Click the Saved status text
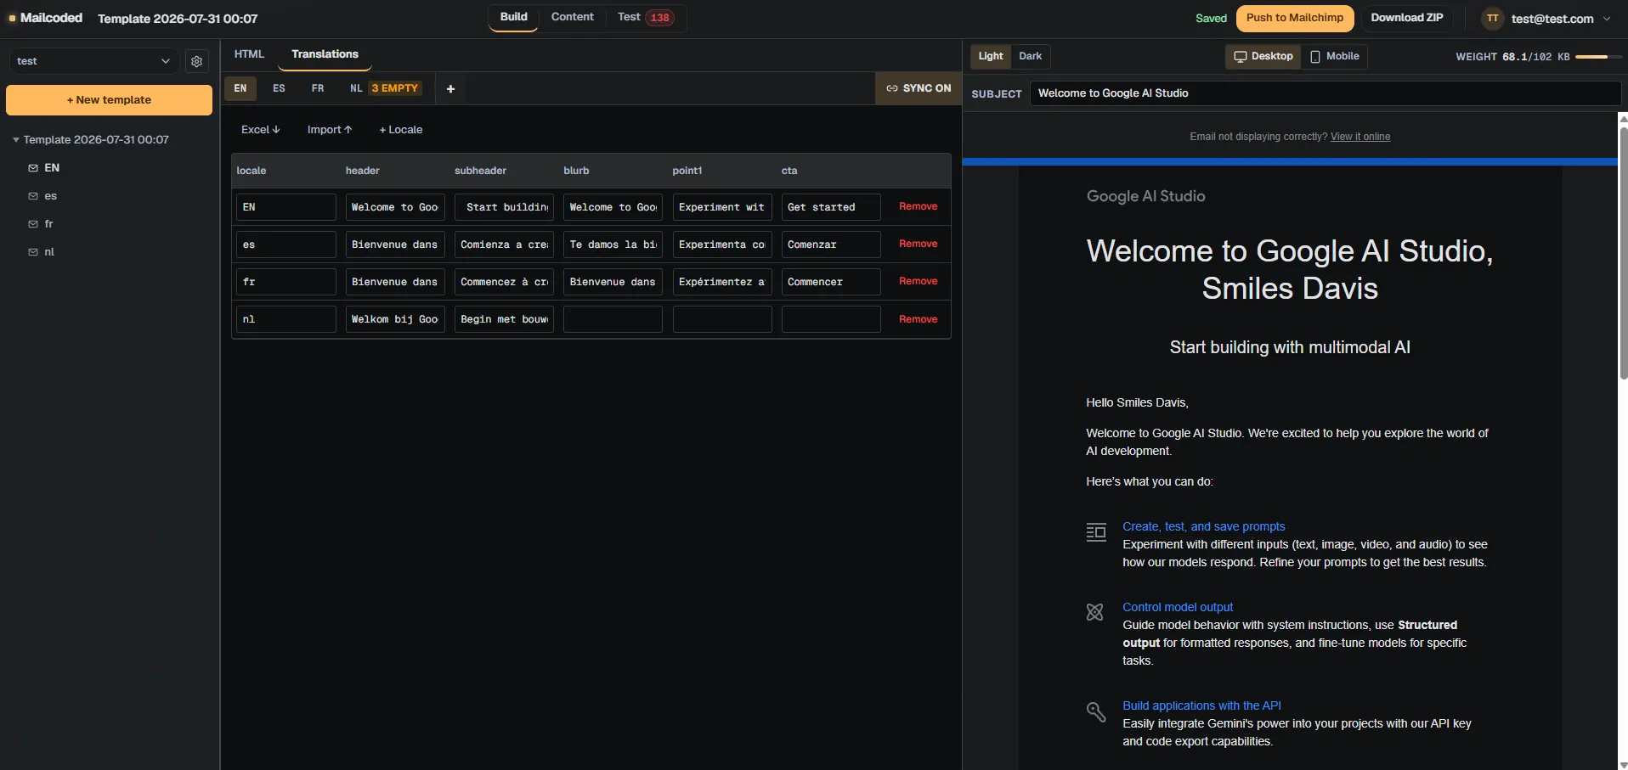The width and height of the screenshot is (1628, 770). coord(1211,19)
